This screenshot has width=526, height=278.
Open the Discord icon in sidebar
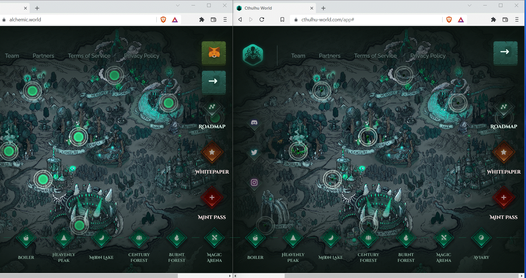coord(254,122)
